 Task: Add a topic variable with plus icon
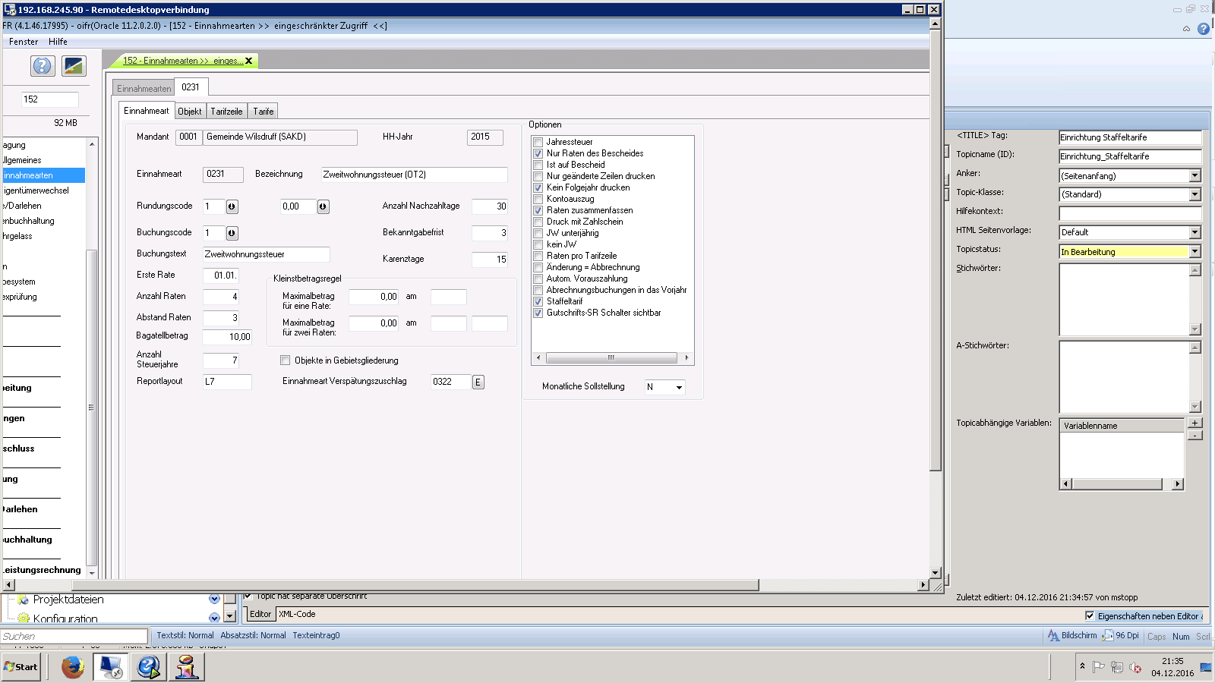1194,423
